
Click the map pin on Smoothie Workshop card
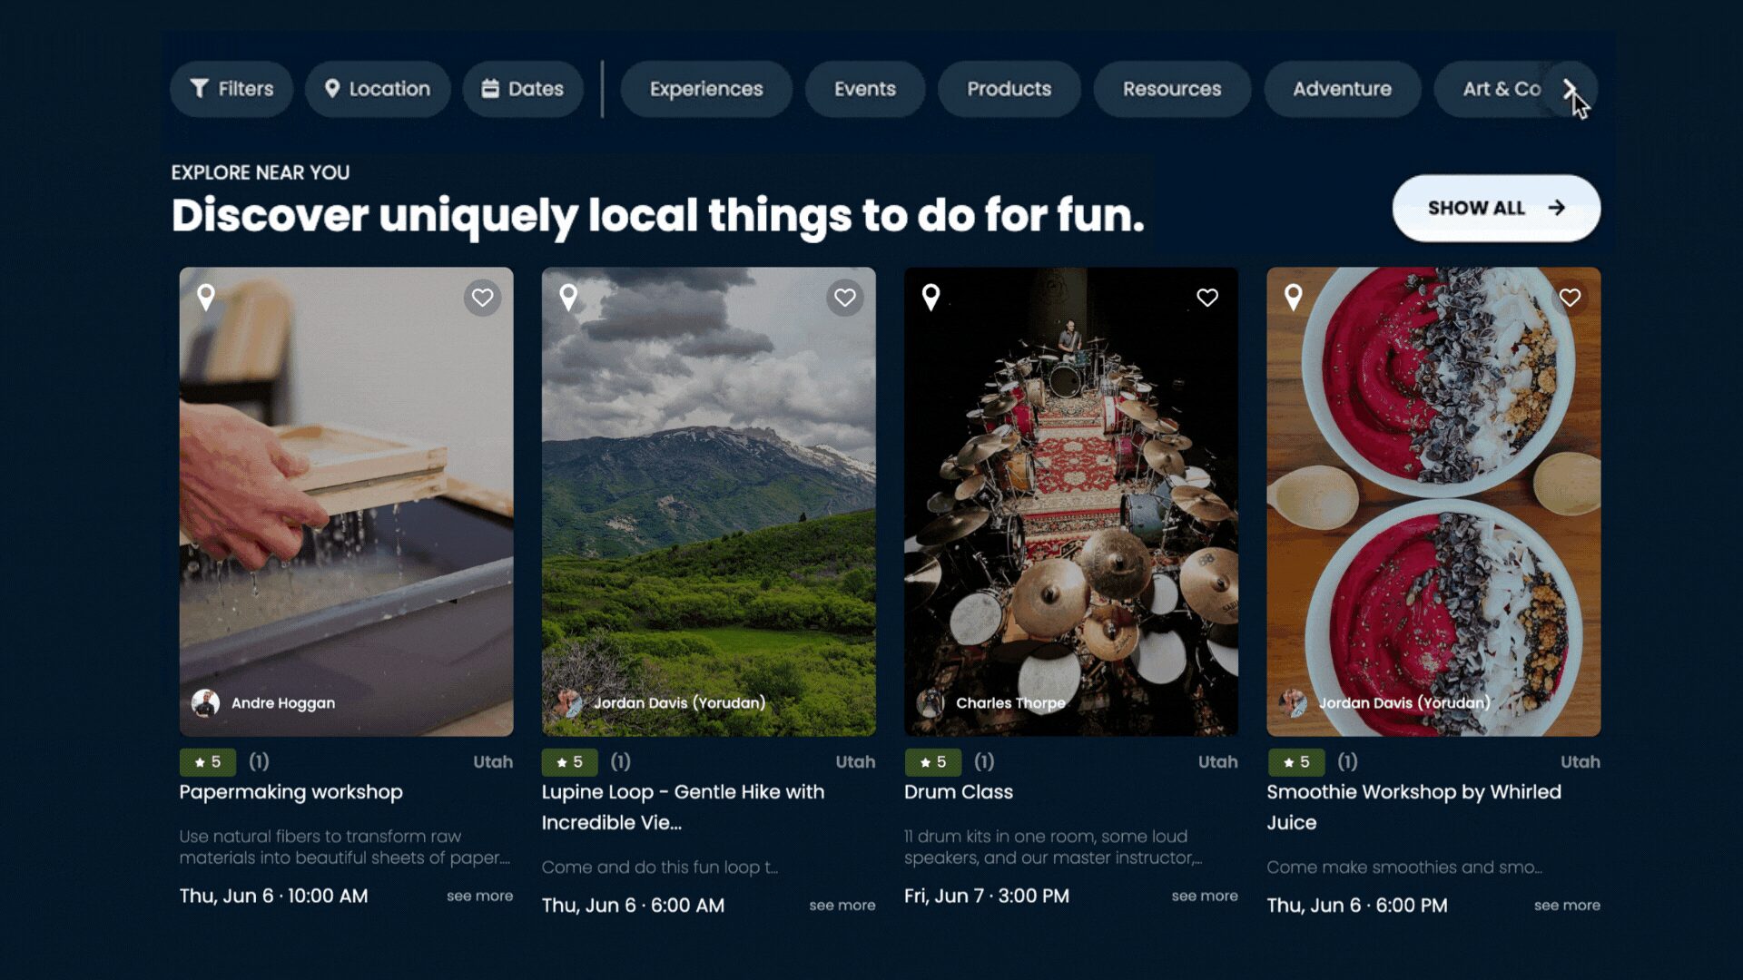pos(1293,297)
